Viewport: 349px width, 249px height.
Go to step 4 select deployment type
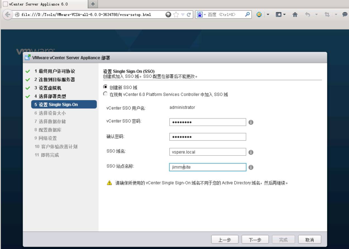pos(50,96)
